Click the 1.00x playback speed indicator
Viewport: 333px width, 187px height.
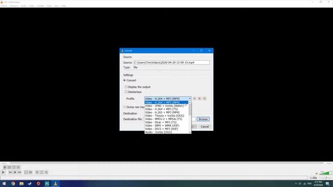tap(313, 178)
